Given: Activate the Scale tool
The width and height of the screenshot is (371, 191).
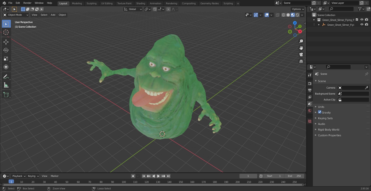Looking at the screenshot, I should pos(6,59).
